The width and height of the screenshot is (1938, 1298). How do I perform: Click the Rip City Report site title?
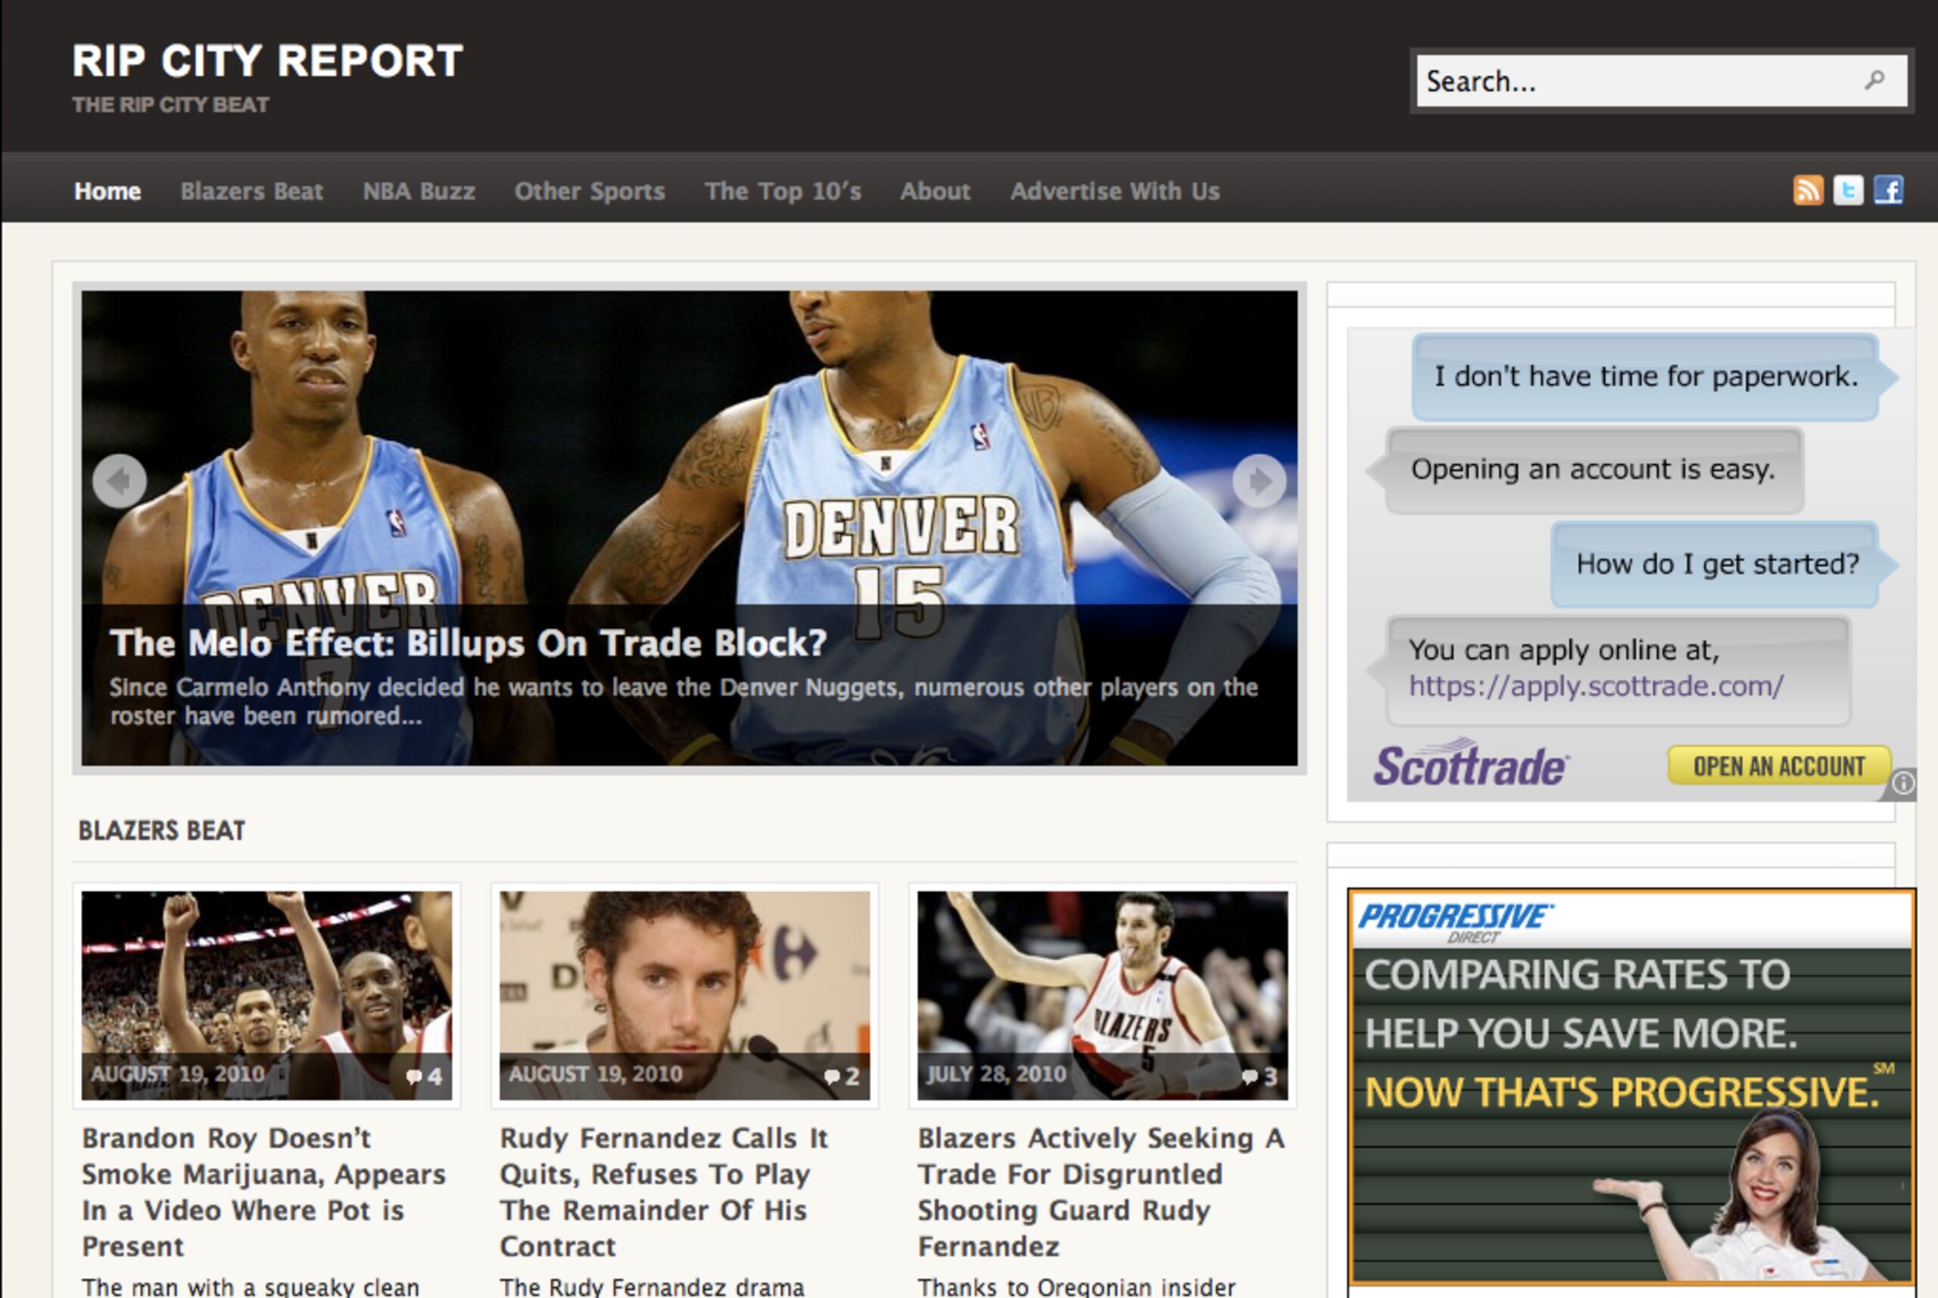(267, 61)
